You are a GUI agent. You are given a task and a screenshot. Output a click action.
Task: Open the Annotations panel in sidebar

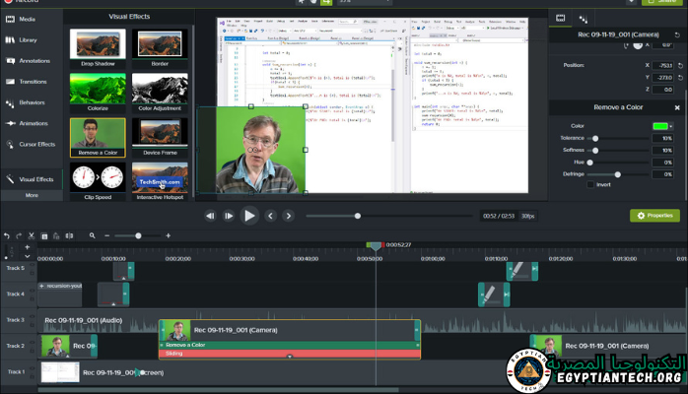coord(32,60)
